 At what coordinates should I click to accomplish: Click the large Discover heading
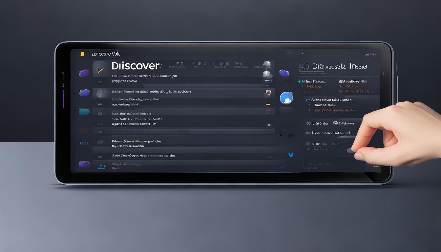click(135, 66)
